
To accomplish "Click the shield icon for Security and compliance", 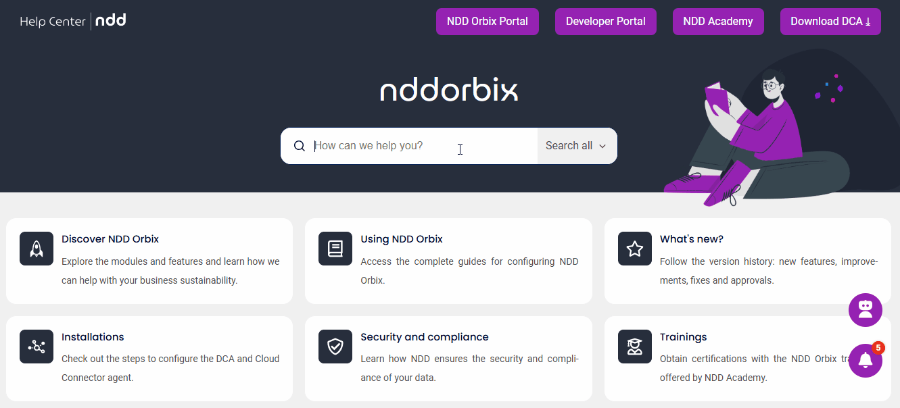I will [x=335, y=347].
